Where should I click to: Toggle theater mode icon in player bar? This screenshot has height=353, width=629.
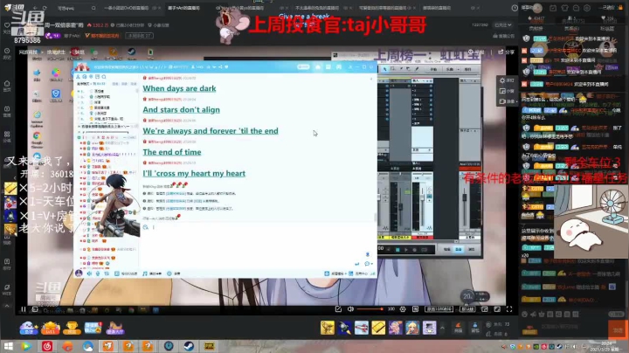(497, 309)
